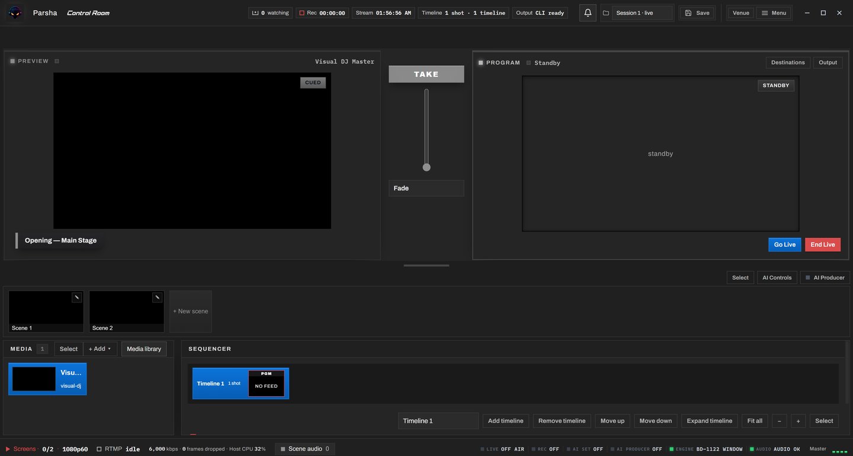Click Remove timeline
Screen dimensions: 853x456
point(562,421)
